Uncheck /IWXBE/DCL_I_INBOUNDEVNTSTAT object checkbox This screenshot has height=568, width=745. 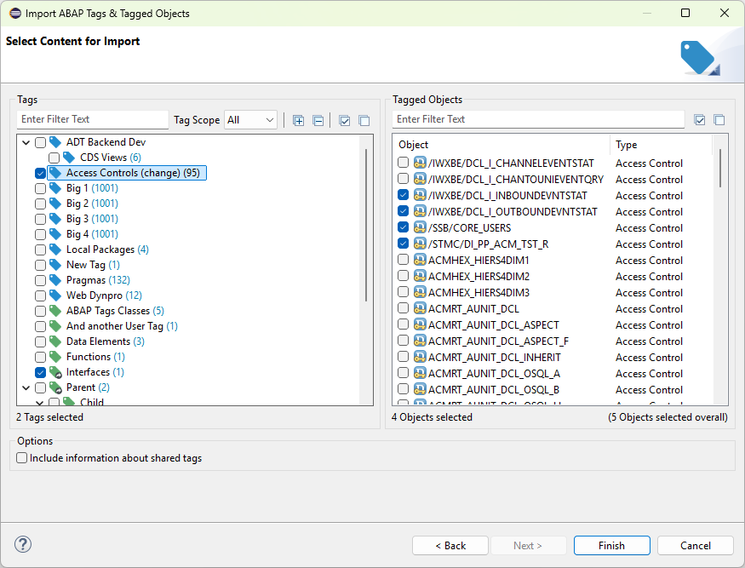coord(403,195)
